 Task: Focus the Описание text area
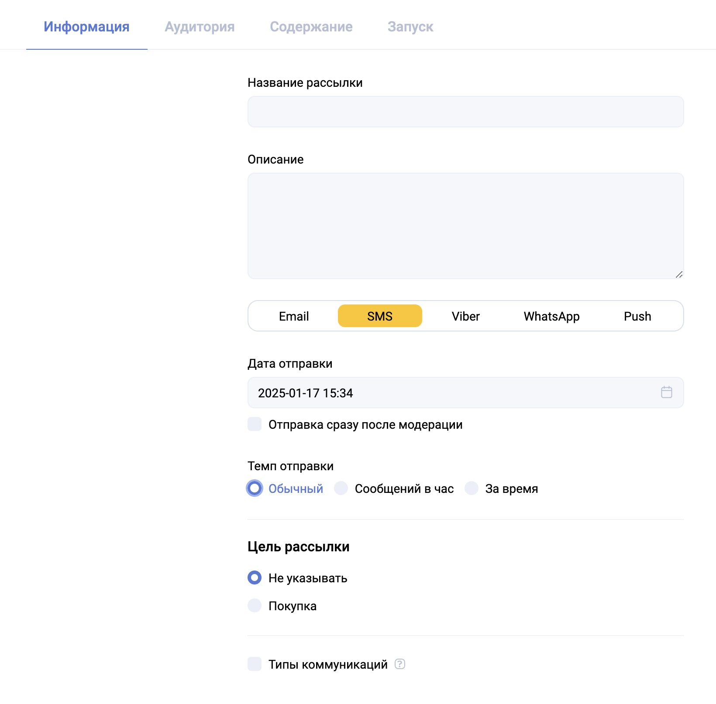465,226
